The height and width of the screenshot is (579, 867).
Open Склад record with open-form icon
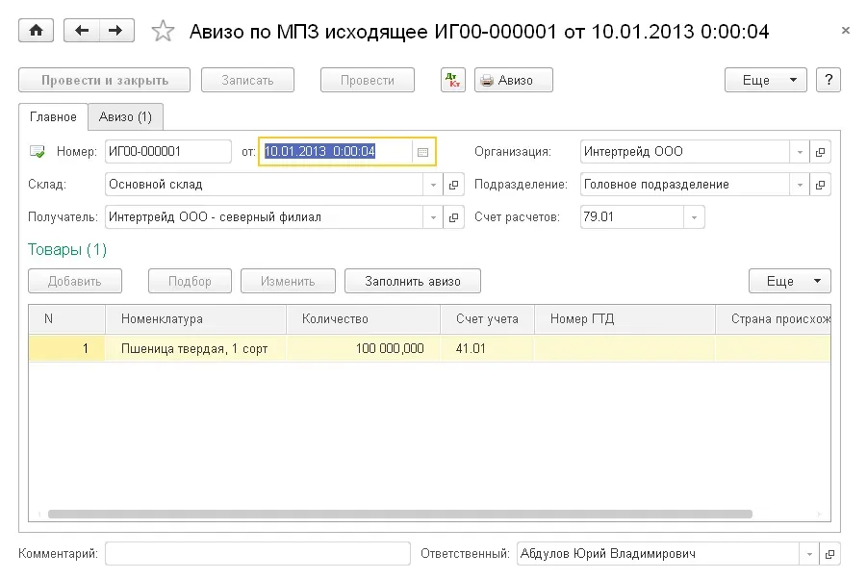[x=455, y=185]
